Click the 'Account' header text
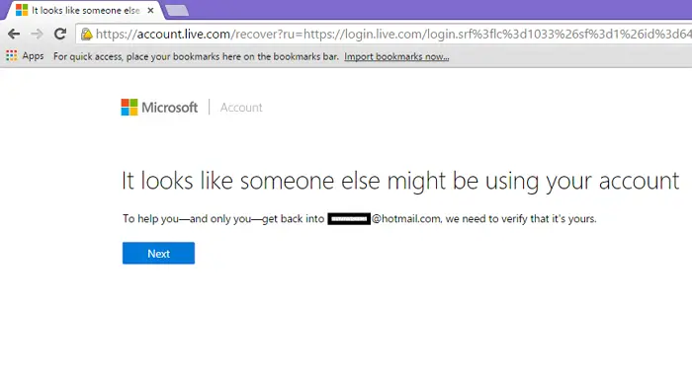Image resolution: width=692 pixels, height=389 pixels. 241,108
